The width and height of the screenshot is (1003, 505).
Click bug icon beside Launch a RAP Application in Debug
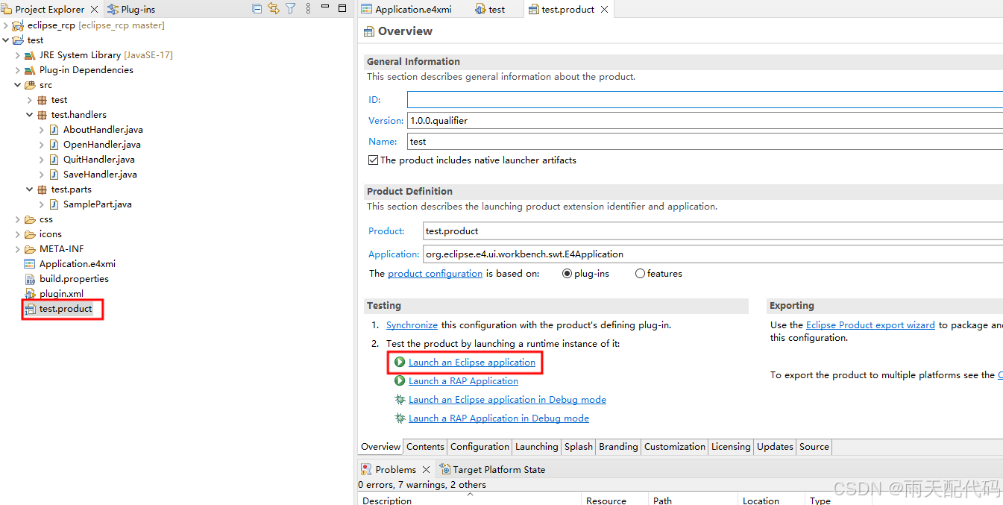click(x=400, y=418)
